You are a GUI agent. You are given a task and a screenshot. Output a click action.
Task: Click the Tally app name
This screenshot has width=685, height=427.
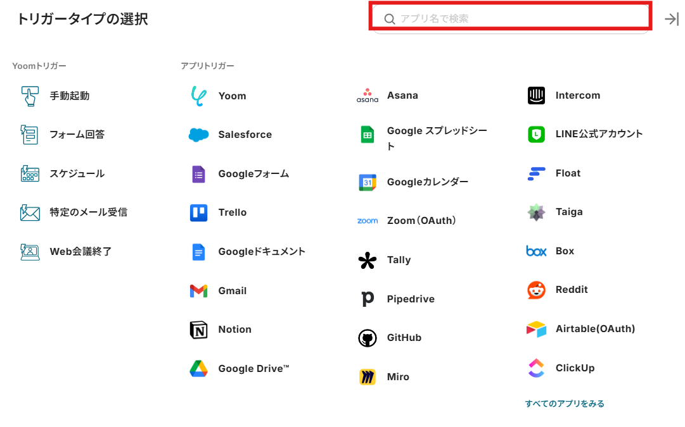tap(399, 260)
